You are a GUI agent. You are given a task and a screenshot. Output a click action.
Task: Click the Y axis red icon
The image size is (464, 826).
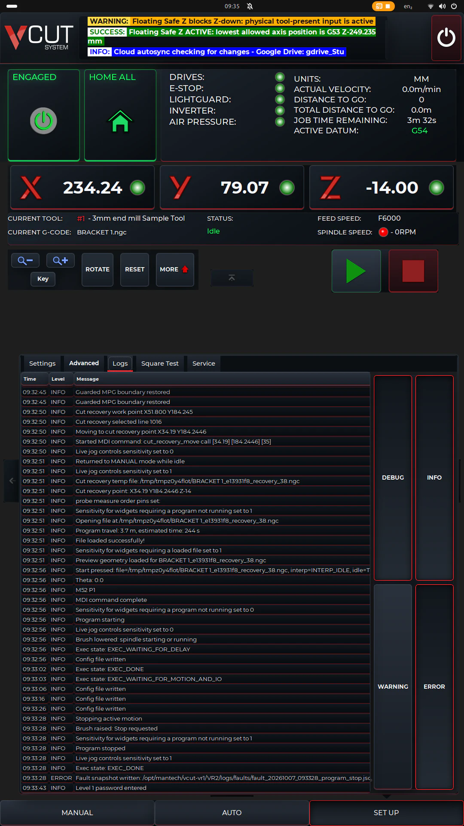[180, 188]
